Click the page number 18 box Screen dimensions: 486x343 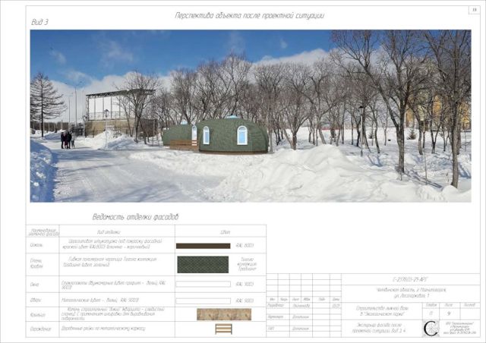[x=474, y=10]
